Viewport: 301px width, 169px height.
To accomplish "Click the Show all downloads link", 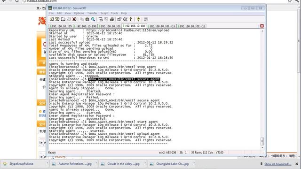I will (x=278, y=164).
